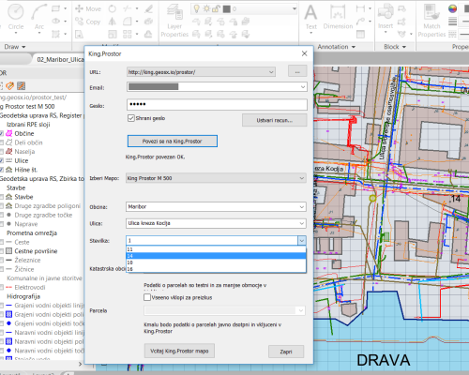Activate Match Properties tool
The width and height of the screenshot is (469, 375).
point(431,22)
